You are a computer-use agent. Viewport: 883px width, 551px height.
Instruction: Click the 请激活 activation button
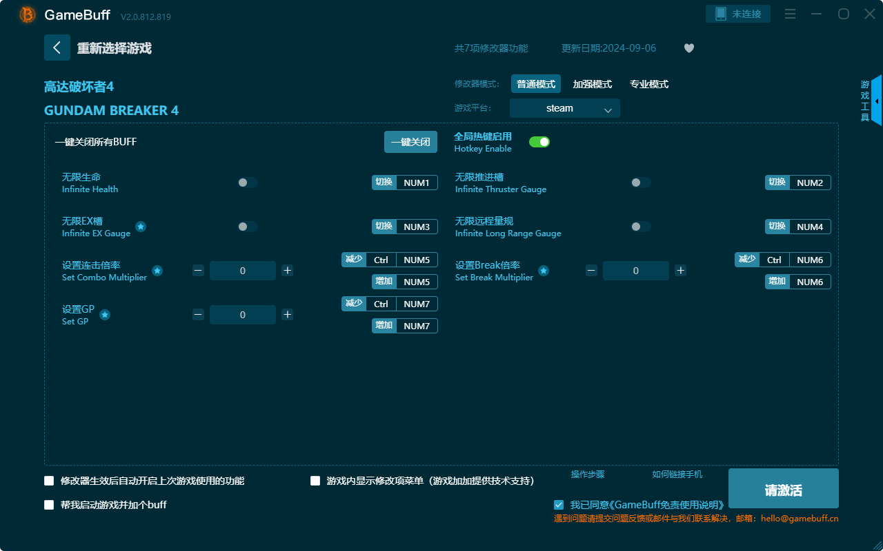(x=783, y=488)
